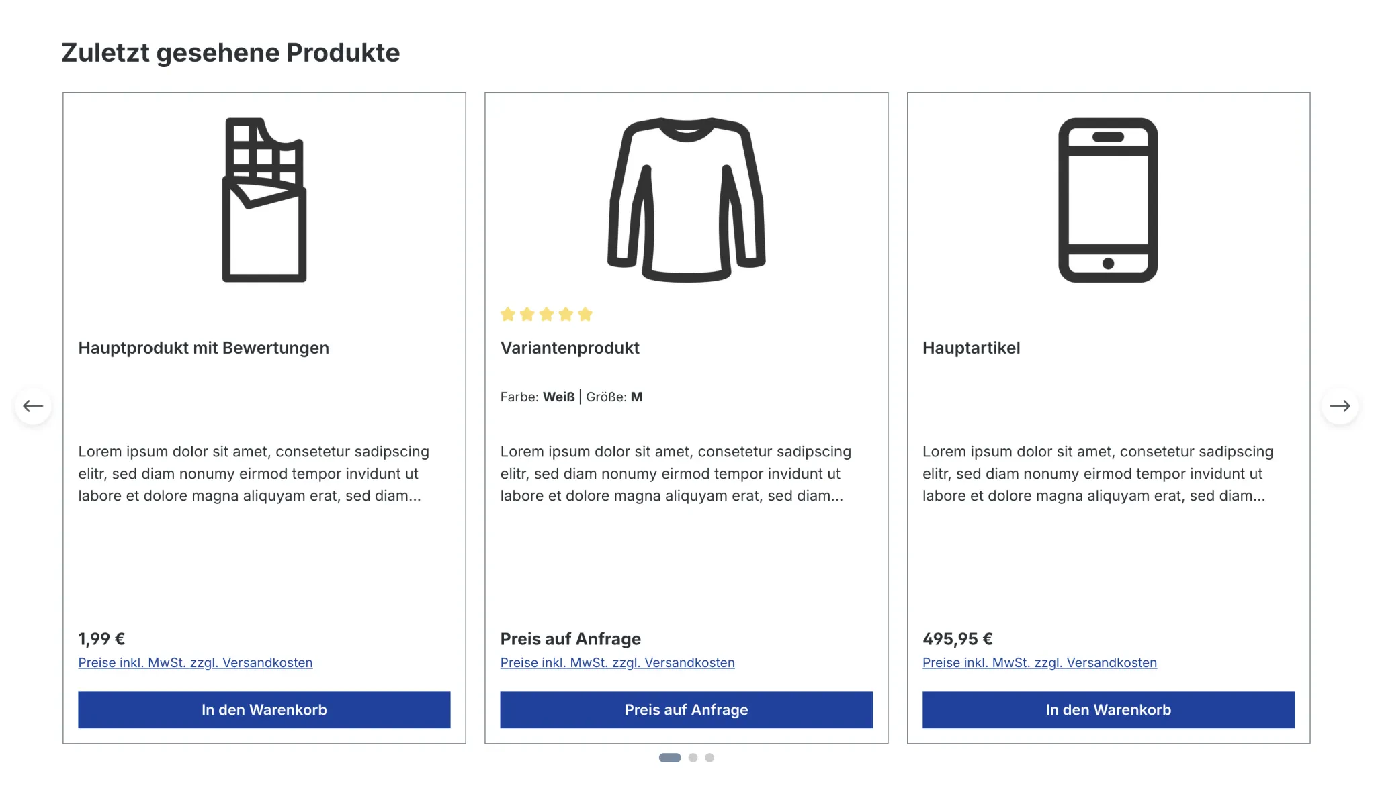Click the Preis auf Anfrage button
This screenshot has height=790, width=1376.
[x=686, y=710]
